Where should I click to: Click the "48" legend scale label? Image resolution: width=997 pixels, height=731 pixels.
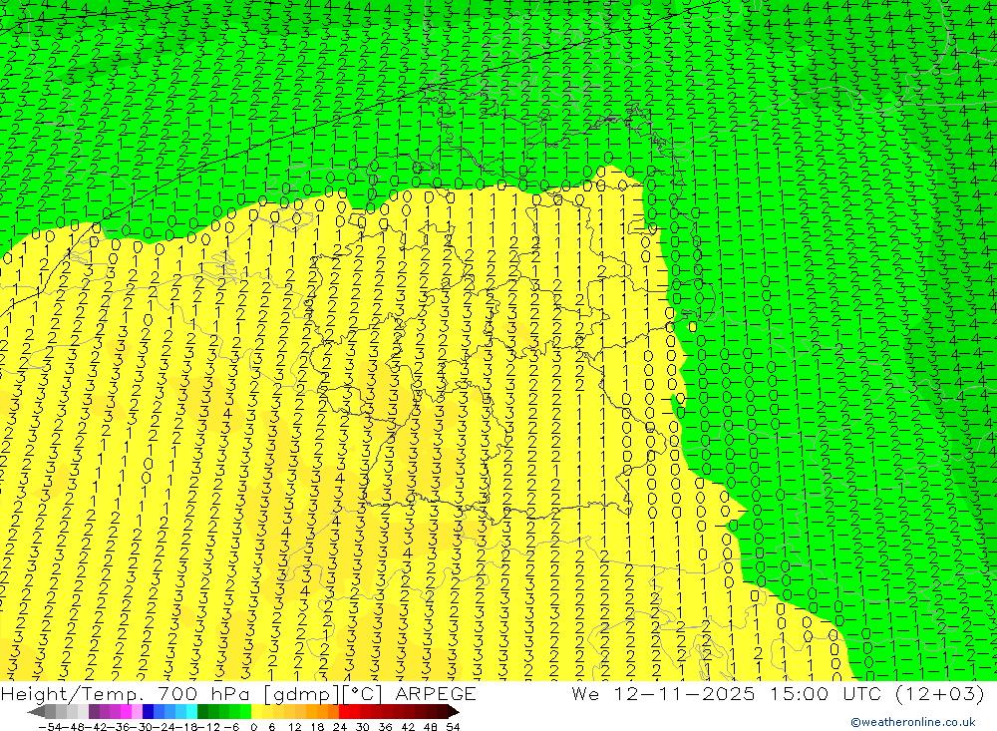430,727
